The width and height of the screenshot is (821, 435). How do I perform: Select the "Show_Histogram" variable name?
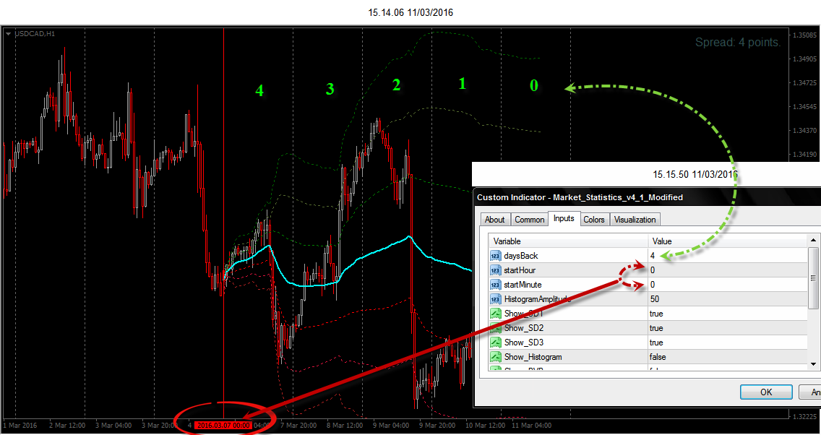[x=533, y=357]
